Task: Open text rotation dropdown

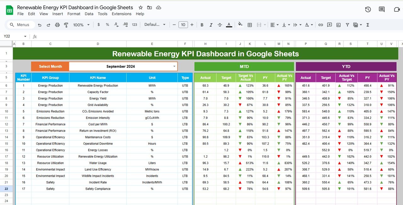Action: 309,25
